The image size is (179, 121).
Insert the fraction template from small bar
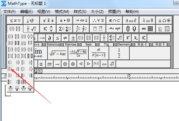click(104, 38)
